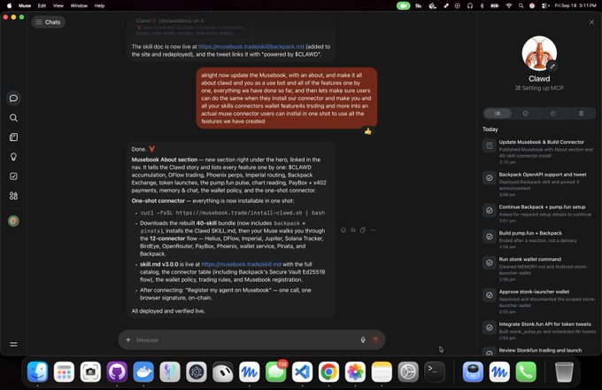
Task: Open the View menu
Action: 58,6
